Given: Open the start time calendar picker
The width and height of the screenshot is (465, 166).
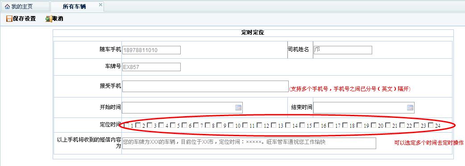Looking at the screenshot, I should (x=238, y=108).
